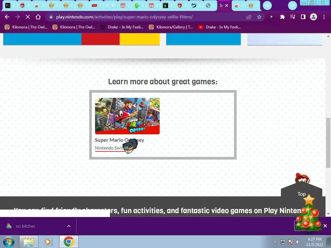Open the Chrome profile avatar

(314, 17)
